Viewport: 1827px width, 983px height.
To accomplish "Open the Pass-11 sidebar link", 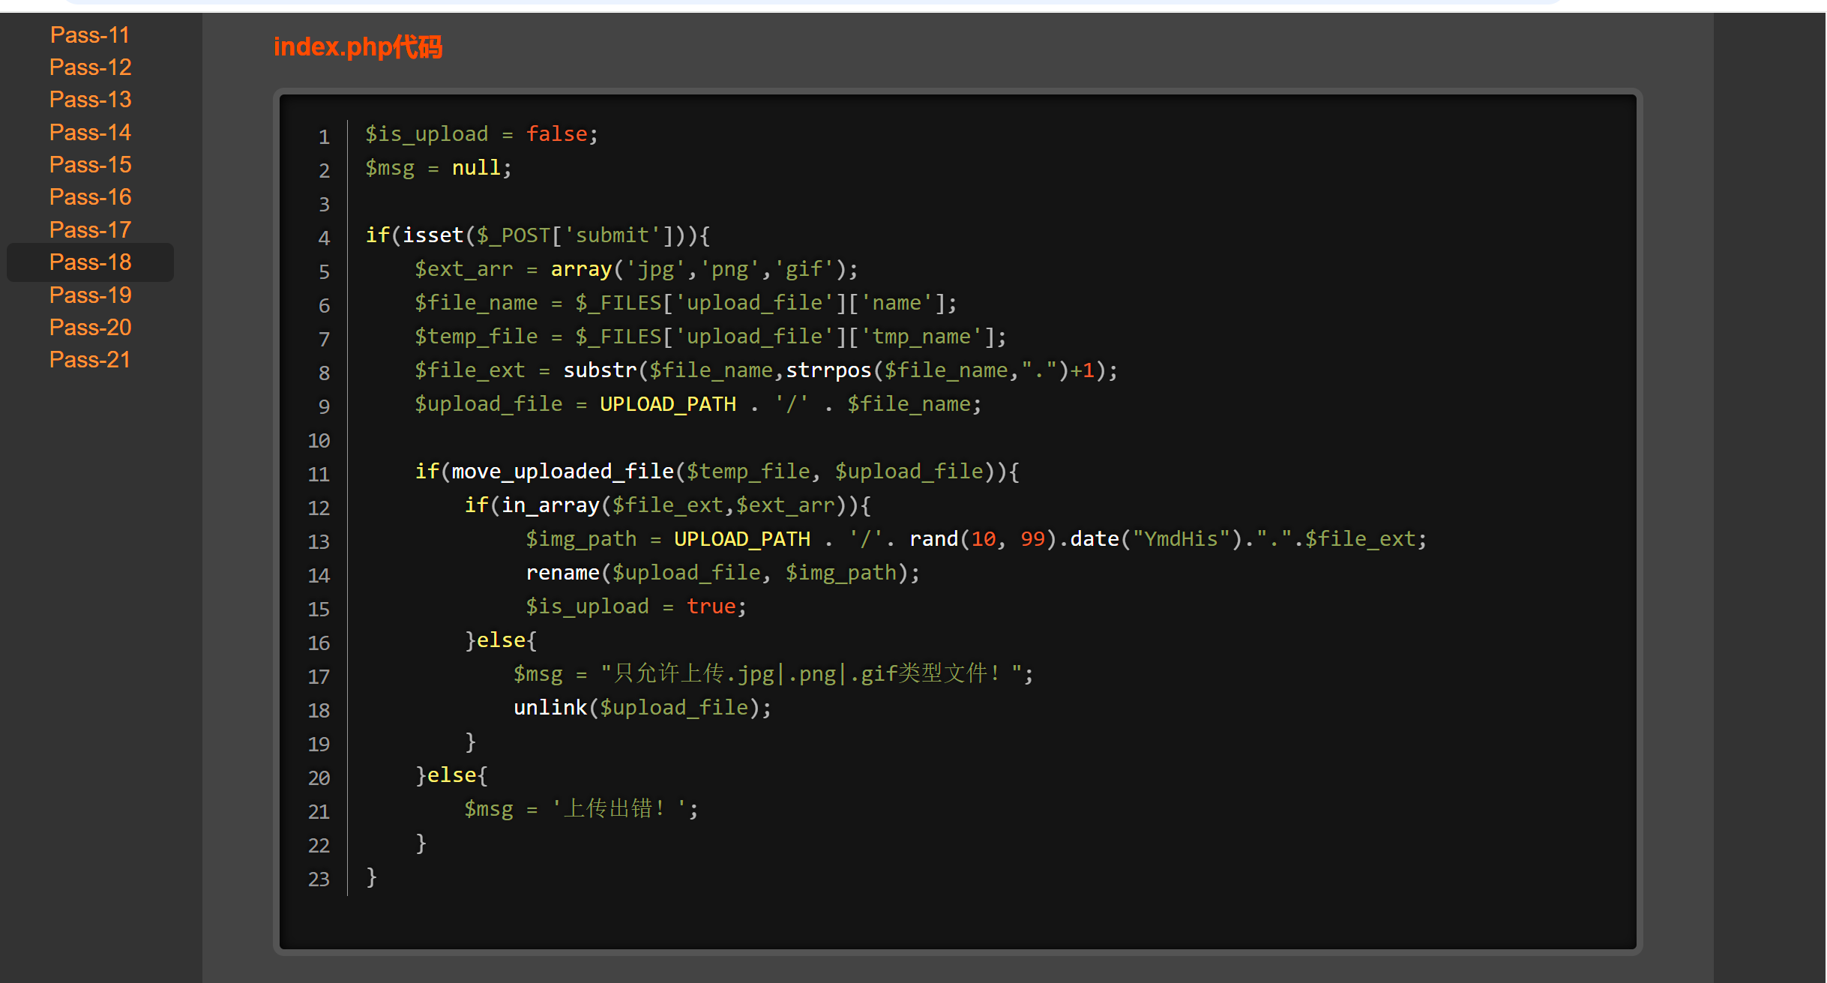I will coord(90,35).
